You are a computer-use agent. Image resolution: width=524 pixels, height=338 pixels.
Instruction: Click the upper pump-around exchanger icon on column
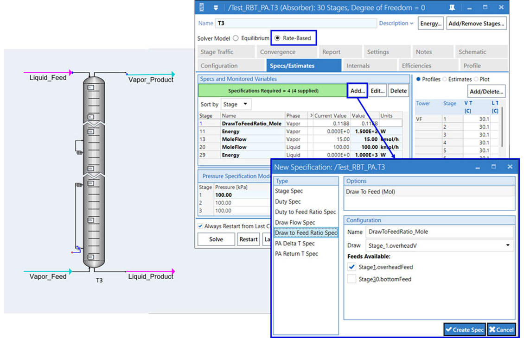(x=79, y=152)
